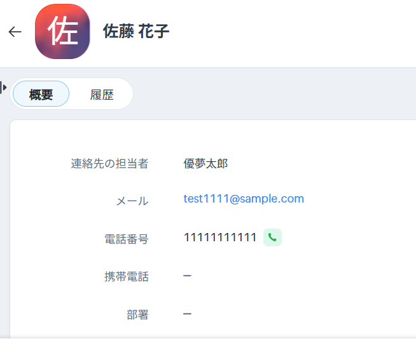
Task: Click the contact name 佐藤 花子
Action: point(136,31)
